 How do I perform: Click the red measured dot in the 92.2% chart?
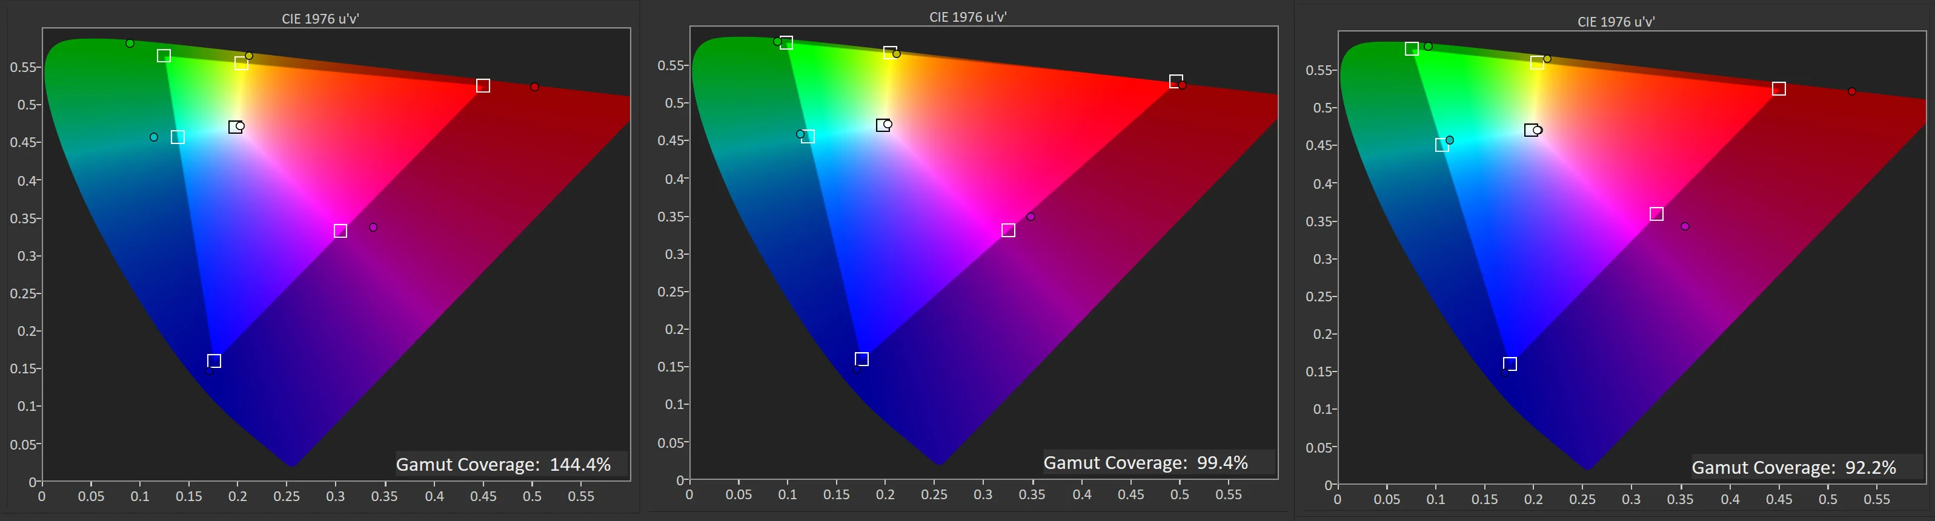click(x=1853, y=91)
